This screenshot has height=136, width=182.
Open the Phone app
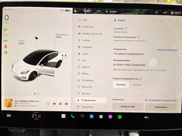tap(73, 116)
